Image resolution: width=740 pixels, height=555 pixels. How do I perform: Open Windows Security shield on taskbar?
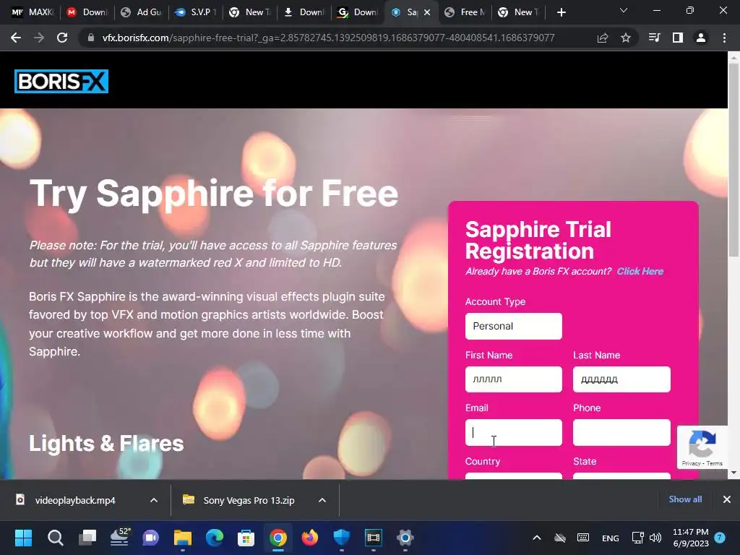342,538
